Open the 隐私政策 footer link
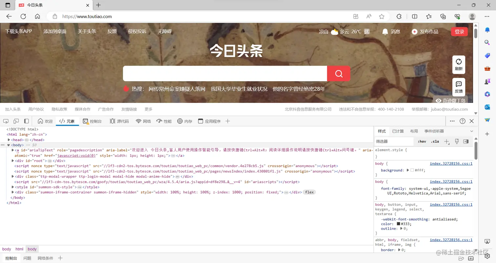 click(59, 109)
